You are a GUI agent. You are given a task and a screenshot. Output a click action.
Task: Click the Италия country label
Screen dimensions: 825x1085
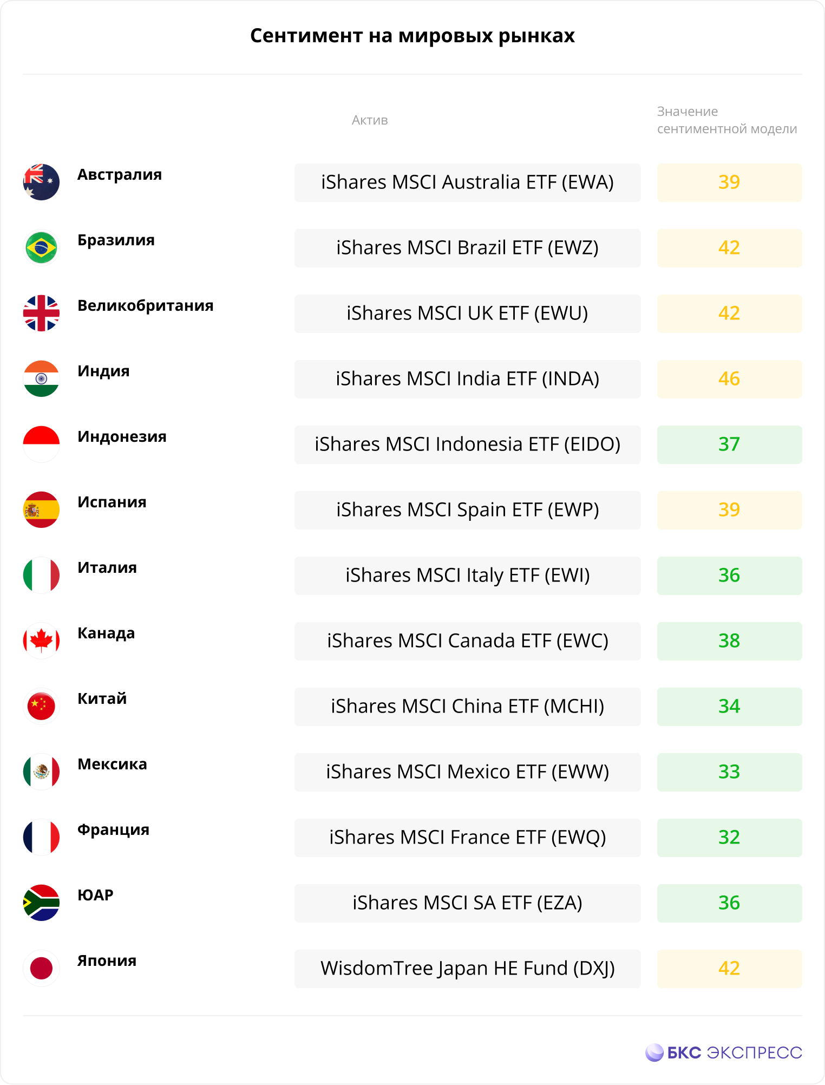[107, 567]
